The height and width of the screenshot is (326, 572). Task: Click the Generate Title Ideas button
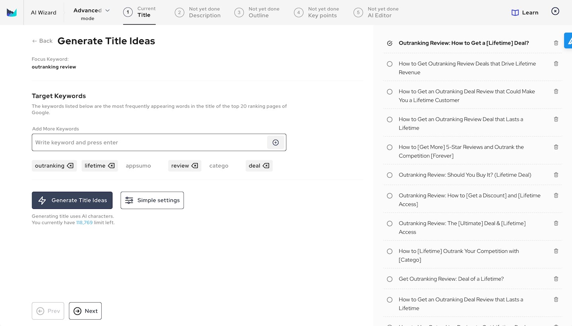pyautogui.click(x=72, y=201)
